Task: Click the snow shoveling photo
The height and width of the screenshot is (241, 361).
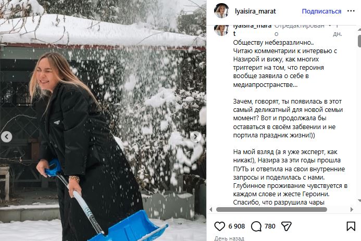Action: [103, 121]
